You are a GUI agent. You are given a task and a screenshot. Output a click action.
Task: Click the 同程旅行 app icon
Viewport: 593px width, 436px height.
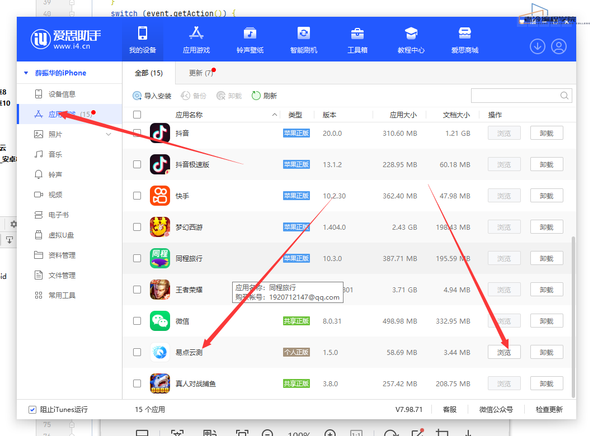click(160, 258)
